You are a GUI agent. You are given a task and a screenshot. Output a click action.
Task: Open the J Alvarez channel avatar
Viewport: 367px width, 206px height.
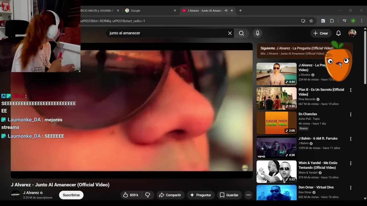coord(15,195)
